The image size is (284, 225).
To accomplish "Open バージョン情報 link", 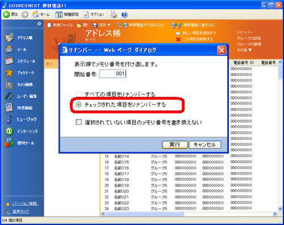I will coord(25,203).
